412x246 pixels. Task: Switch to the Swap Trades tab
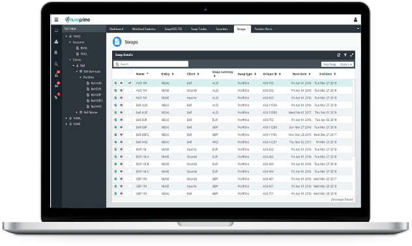199,29
